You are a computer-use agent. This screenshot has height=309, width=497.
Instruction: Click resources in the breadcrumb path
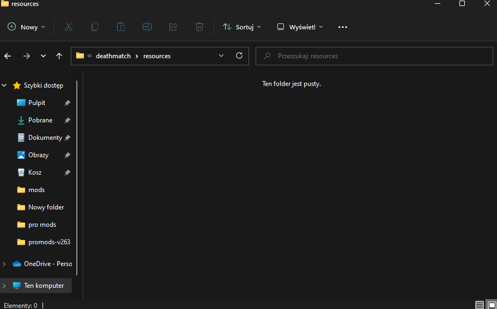(157, 56)
